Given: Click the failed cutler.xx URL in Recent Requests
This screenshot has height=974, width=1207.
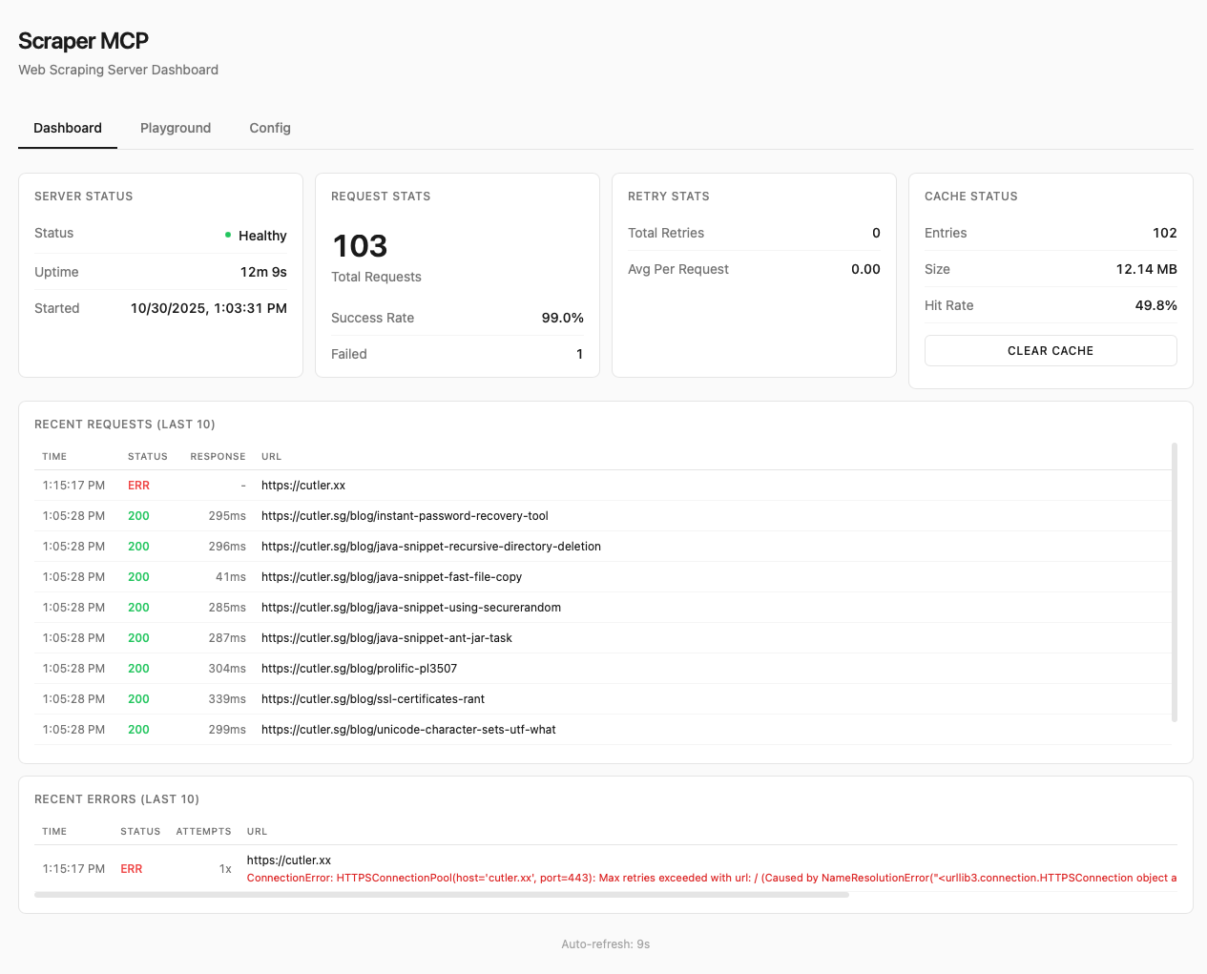Looking at the screenshot, I should click(x=303, y=486).
